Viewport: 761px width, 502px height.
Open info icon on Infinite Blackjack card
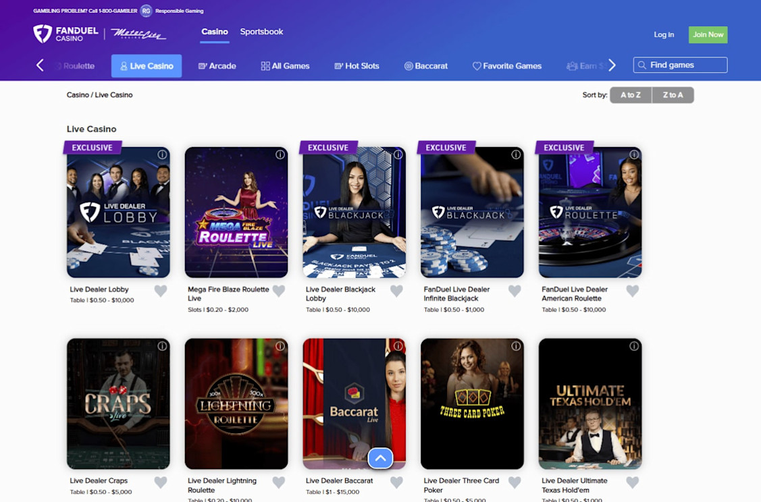pyautogui.click(x=516, y=155)
